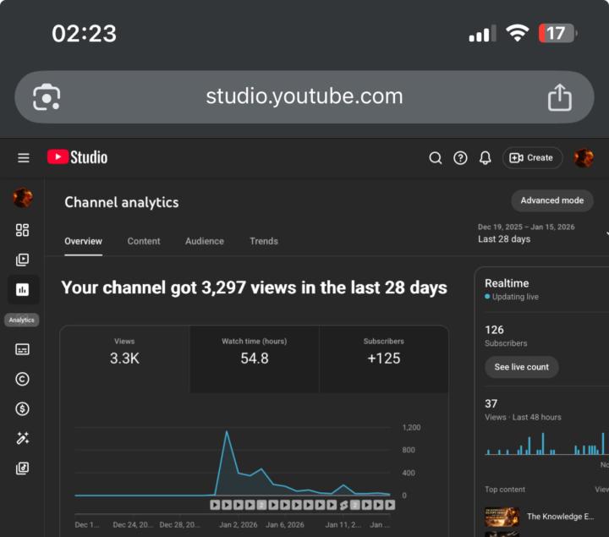Viewport: 609px width, 537px height.
Task: Open the account avatar in top-right header
Action: coord(584,158)
